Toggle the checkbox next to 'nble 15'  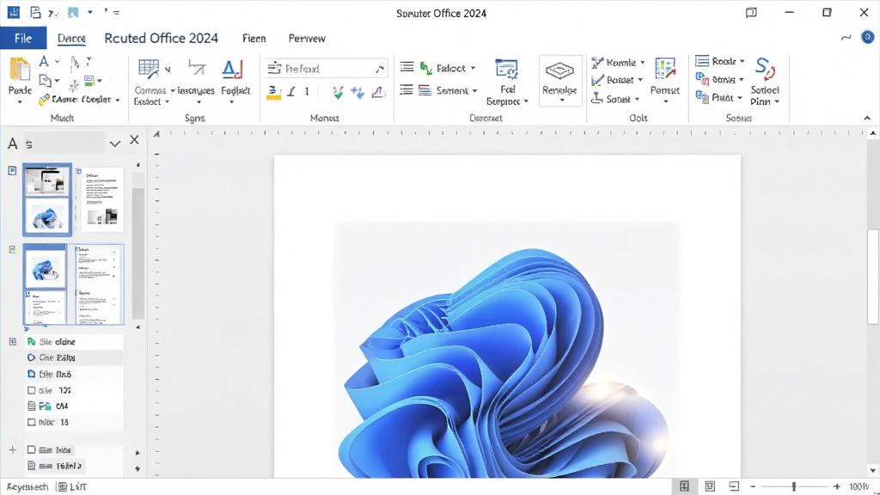pos(32,422)
